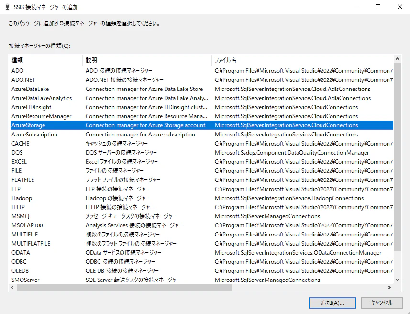Click 'Connection manager for Azure Data Lake Store'
The height and width of the screenshot is (314, 410).
(x=144, y=89)
